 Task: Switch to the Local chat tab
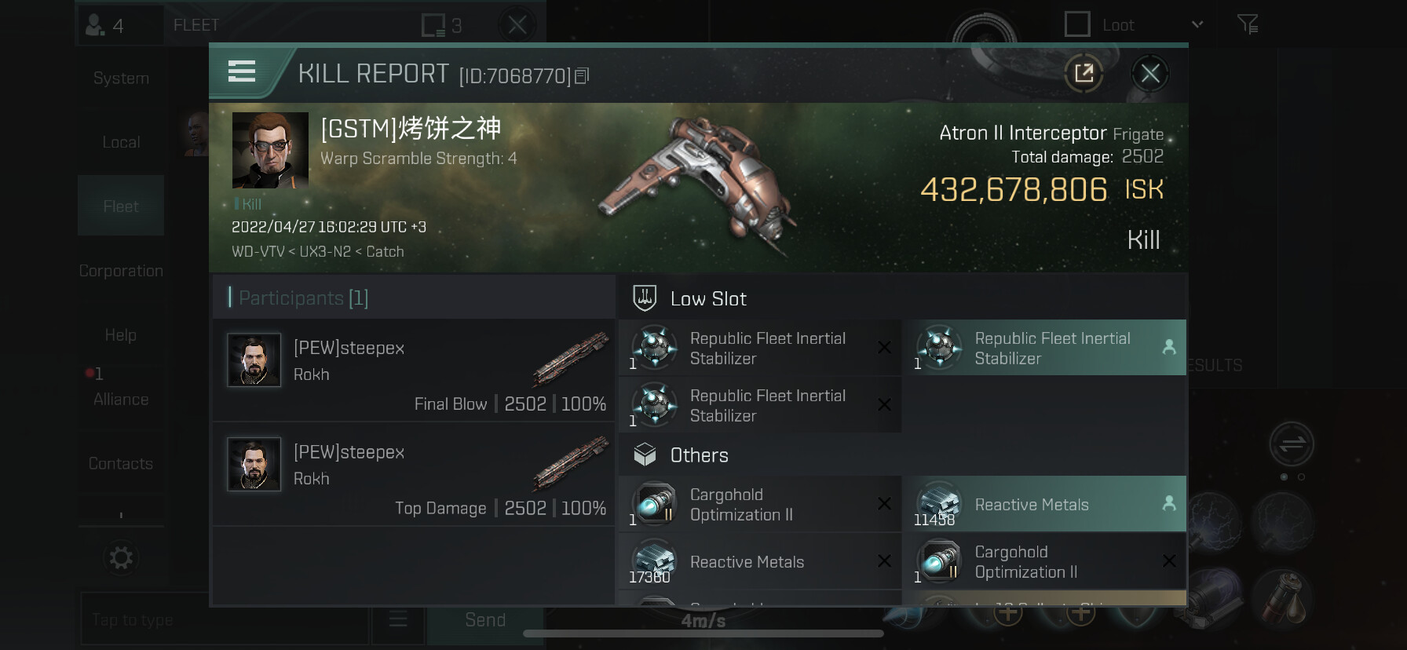(x=121, y=143)
